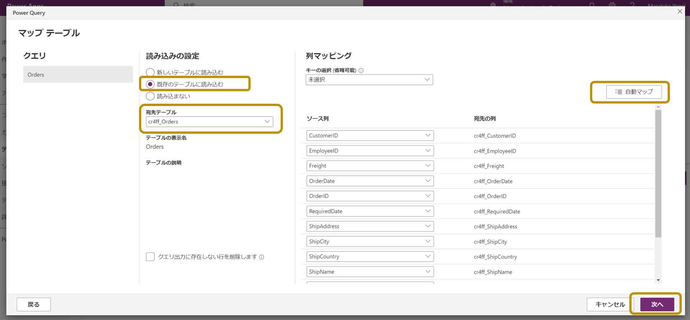Close the Power Query dialog

[680, 11]
